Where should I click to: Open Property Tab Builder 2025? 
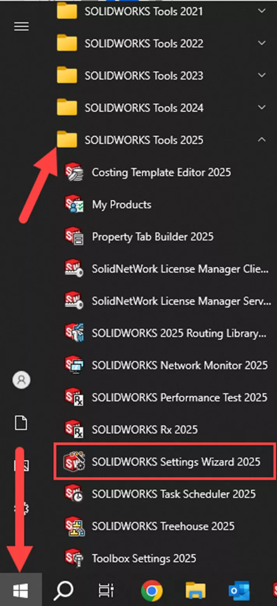(x=153, y=237)
